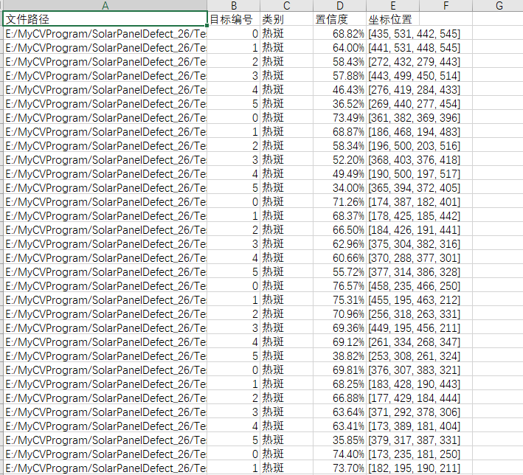Select cell showing 68.87%
523x475 pixels.
[x=339, y=131]
